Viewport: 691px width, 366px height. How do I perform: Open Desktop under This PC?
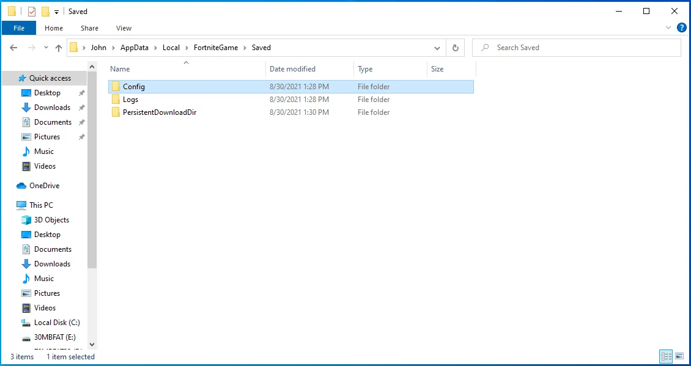tap(47, 234)
